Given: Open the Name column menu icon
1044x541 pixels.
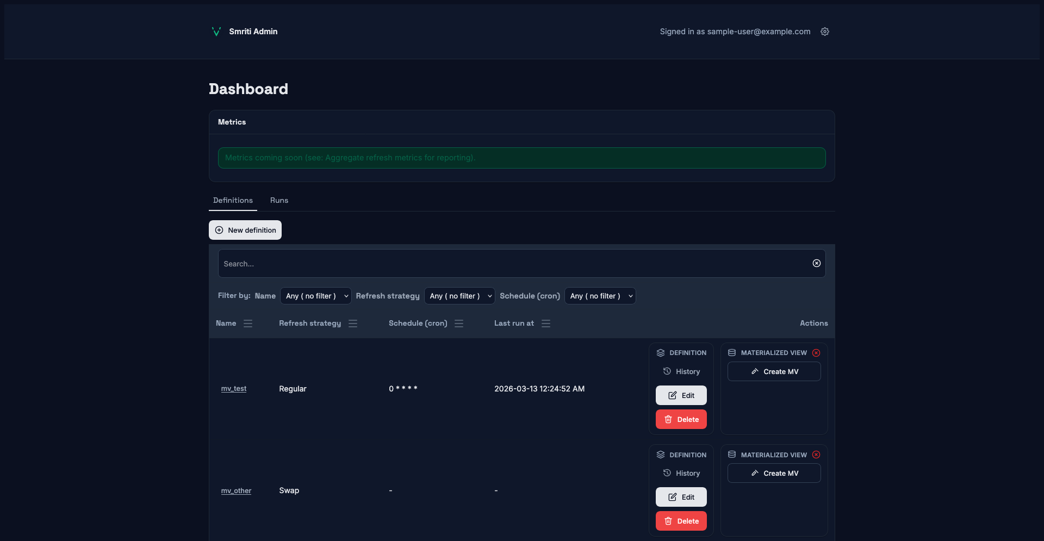Looking at the screenshot, I should (x=248, y=324).
